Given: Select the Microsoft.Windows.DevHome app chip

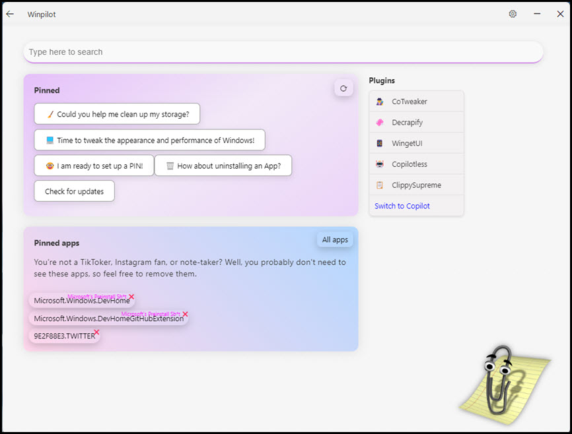Looking at the screenshot, I should (82, 301).
